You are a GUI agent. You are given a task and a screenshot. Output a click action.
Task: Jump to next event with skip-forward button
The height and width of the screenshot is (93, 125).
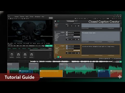click(24, 46)
